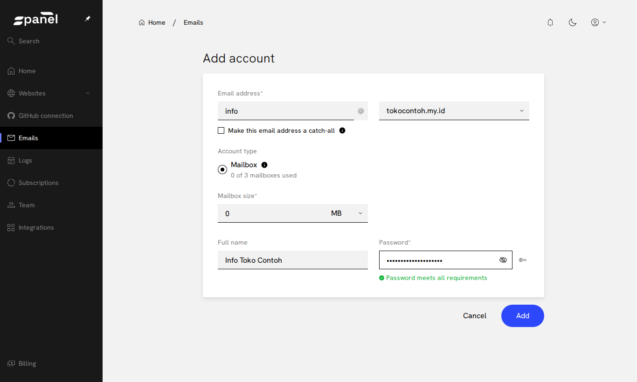Screen dimensions: 637x382
Task: Click the green password-valid check icon
Action: pyautogui.click(x=382, y=278)
